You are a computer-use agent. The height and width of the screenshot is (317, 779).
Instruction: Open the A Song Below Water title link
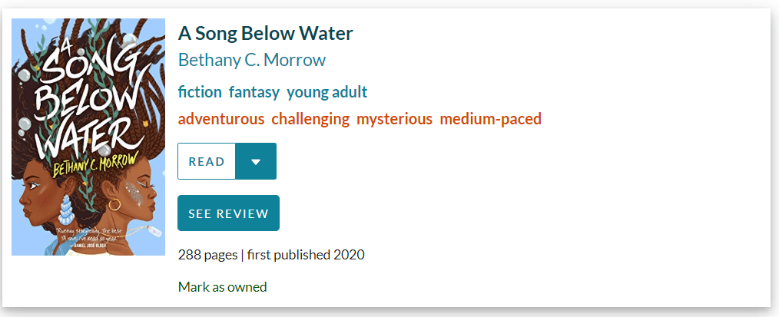coord(265,34)
